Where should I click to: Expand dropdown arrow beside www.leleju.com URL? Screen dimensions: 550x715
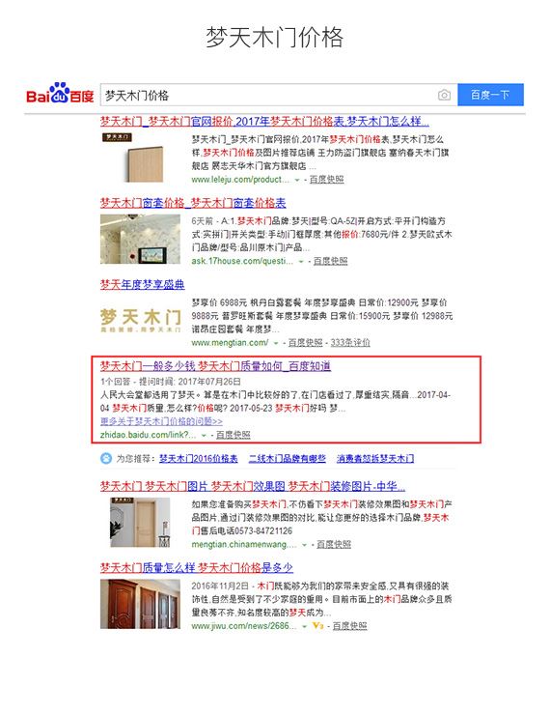point(297,180)
